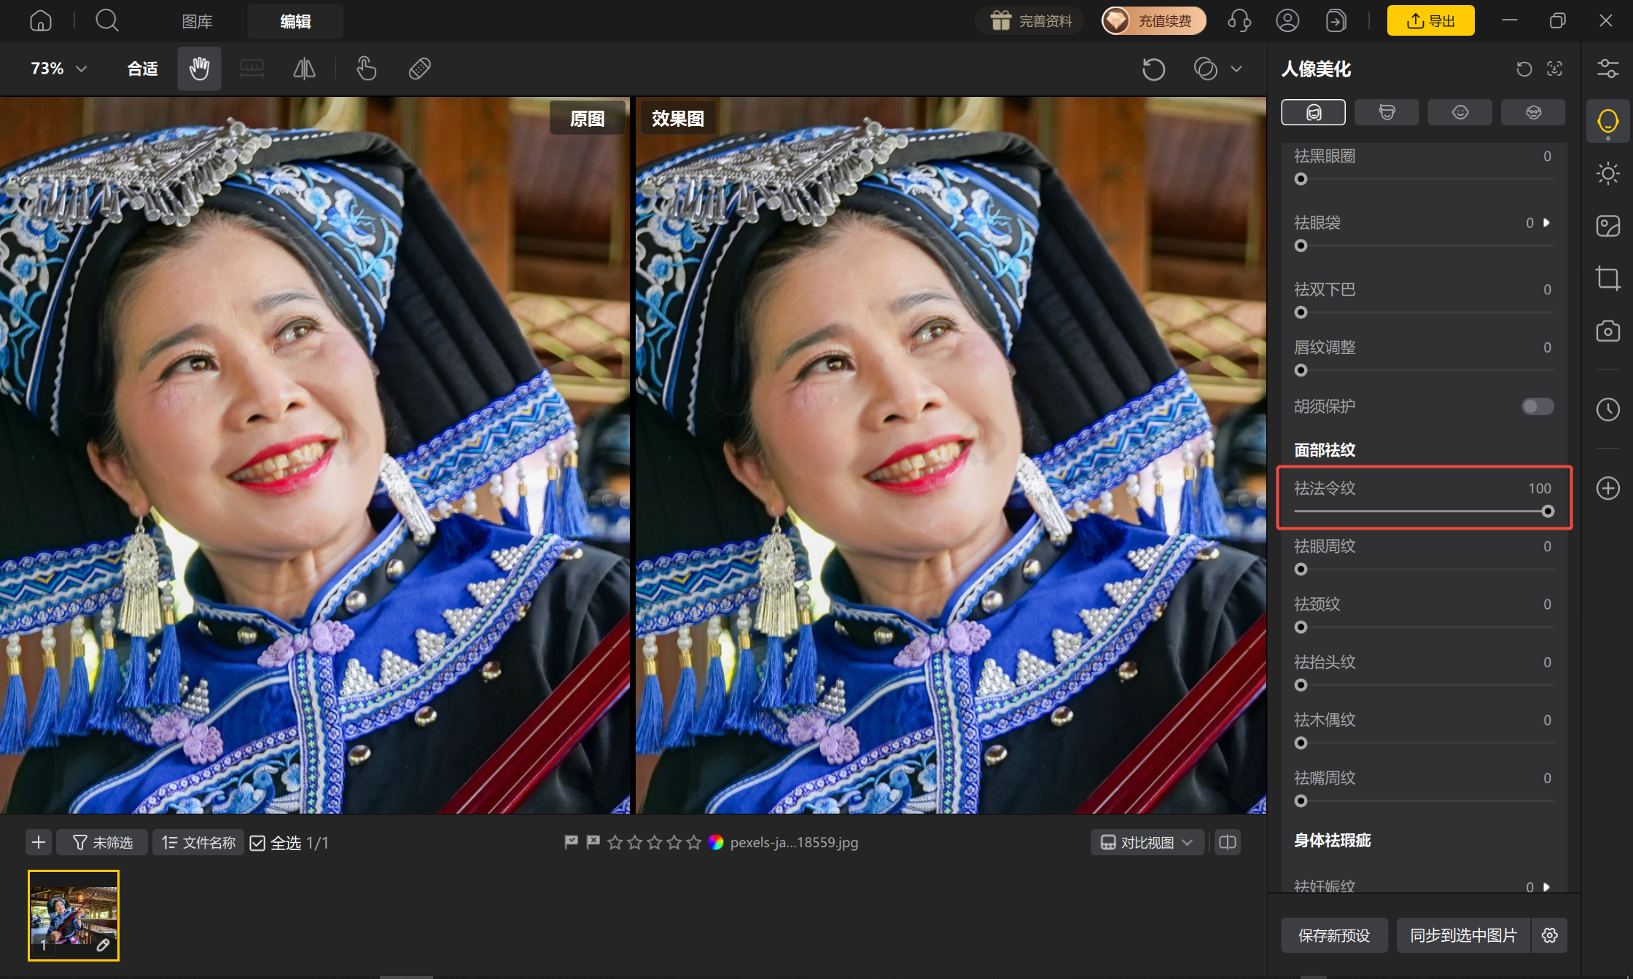This screenshot has height=979, width=1633.
Task: Open the history clock panel
Action: pyautogui.click(x=1607, y=409)
